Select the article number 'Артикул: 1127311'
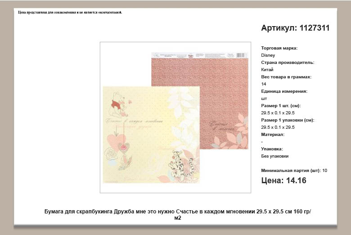351x235 pixels. click(295, 28)
